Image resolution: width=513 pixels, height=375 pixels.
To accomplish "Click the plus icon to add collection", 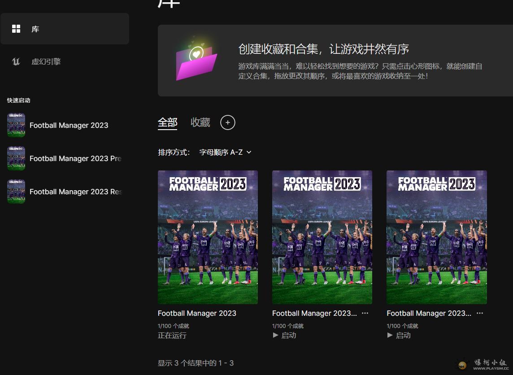I will tap(228, 122).
